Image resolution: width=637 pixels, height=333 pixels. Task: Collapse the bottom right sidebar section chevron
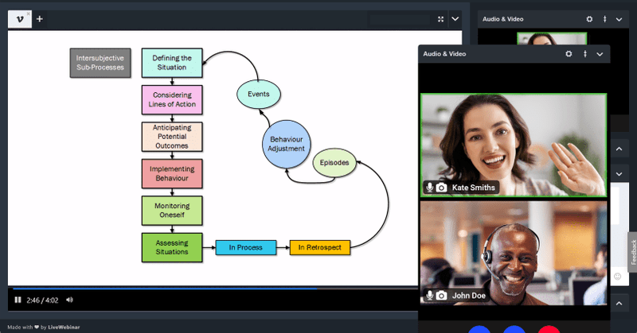619,303
